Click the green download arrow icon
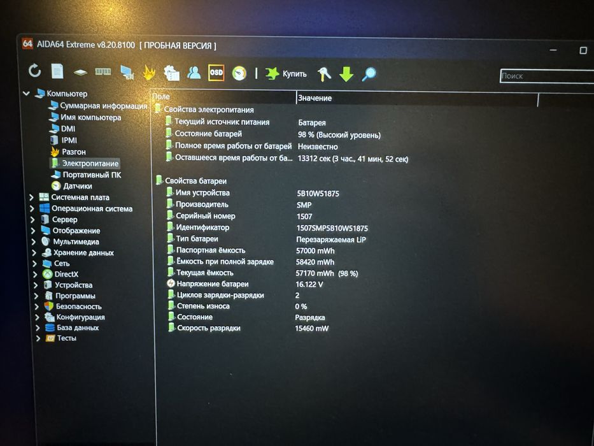 [x=346, y=74]
